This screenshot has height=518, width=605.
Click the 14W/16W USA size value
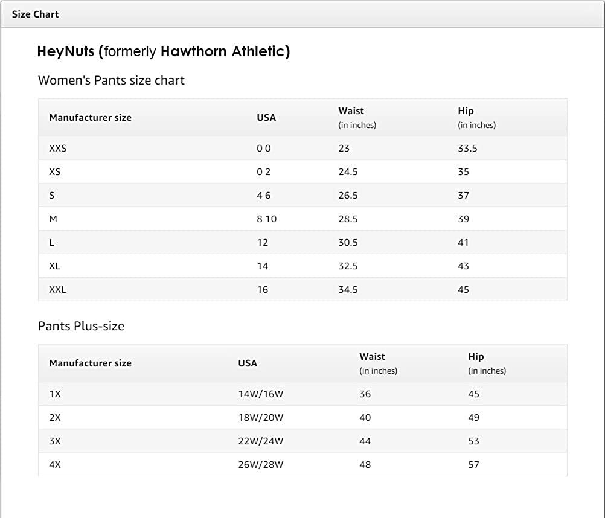(x=260, y=394)
